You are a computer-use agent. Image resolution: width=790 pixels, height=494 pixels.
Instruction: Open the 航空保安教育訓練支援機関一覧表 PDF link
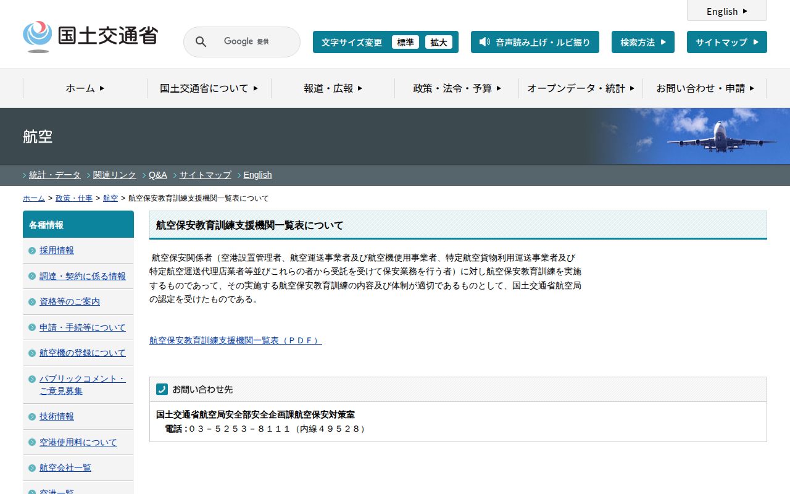point(235,340)
